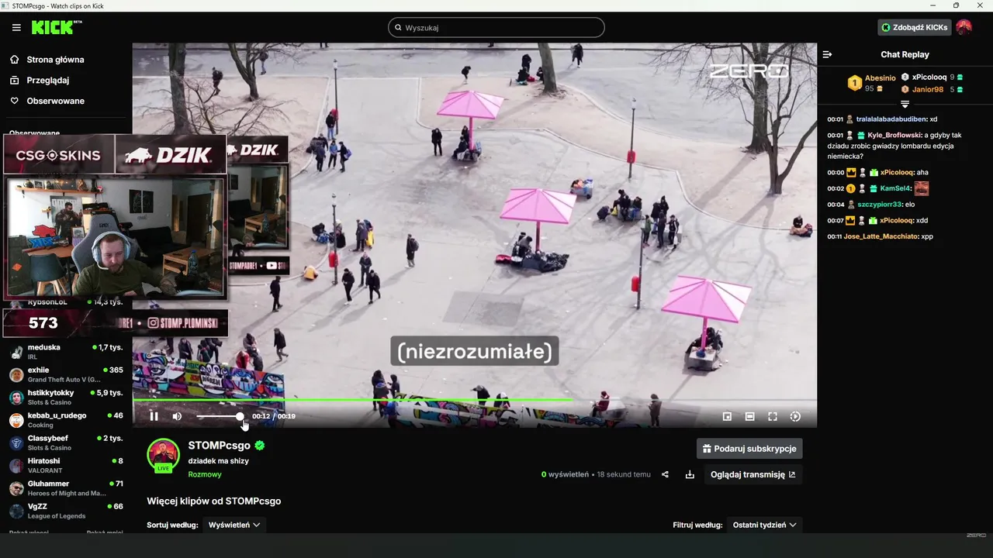Click the green verified badge

click(260, 446)
